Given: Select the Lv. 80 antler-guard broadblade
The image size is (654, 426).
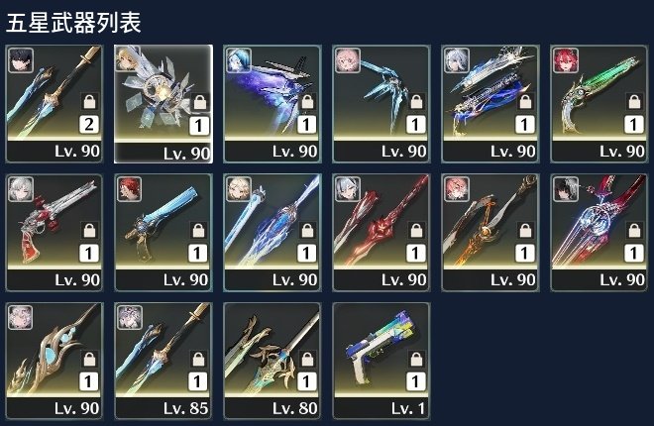Looking at the screenshot, I should [272, 361].
